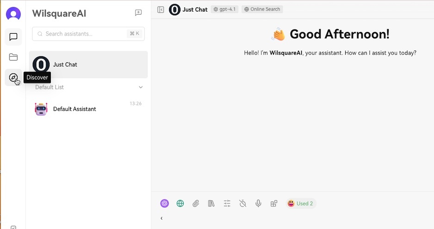This screenshot has width=434, height=229.
Task: Click the WilsquareAI sidebar heading
Action: click(59, 13)
